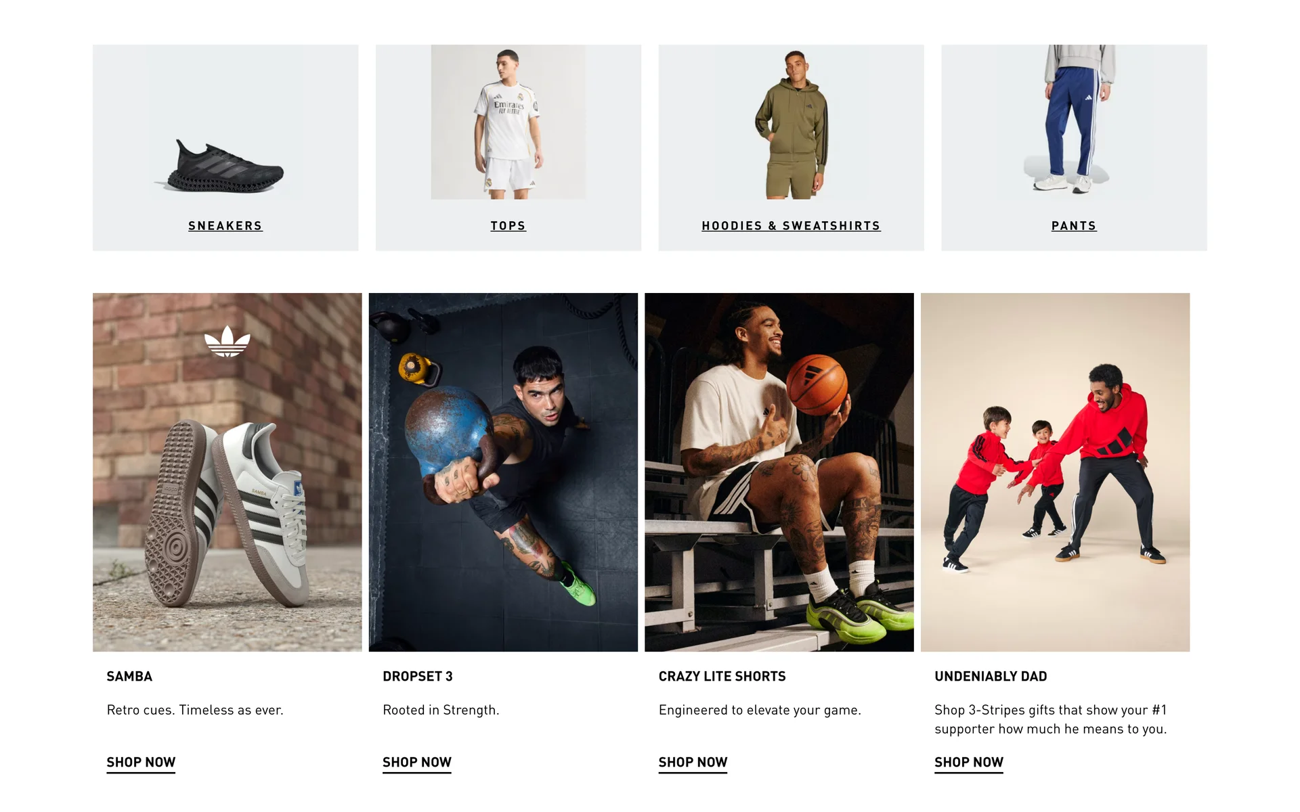Click the white jersey model image

pos(508,122)
